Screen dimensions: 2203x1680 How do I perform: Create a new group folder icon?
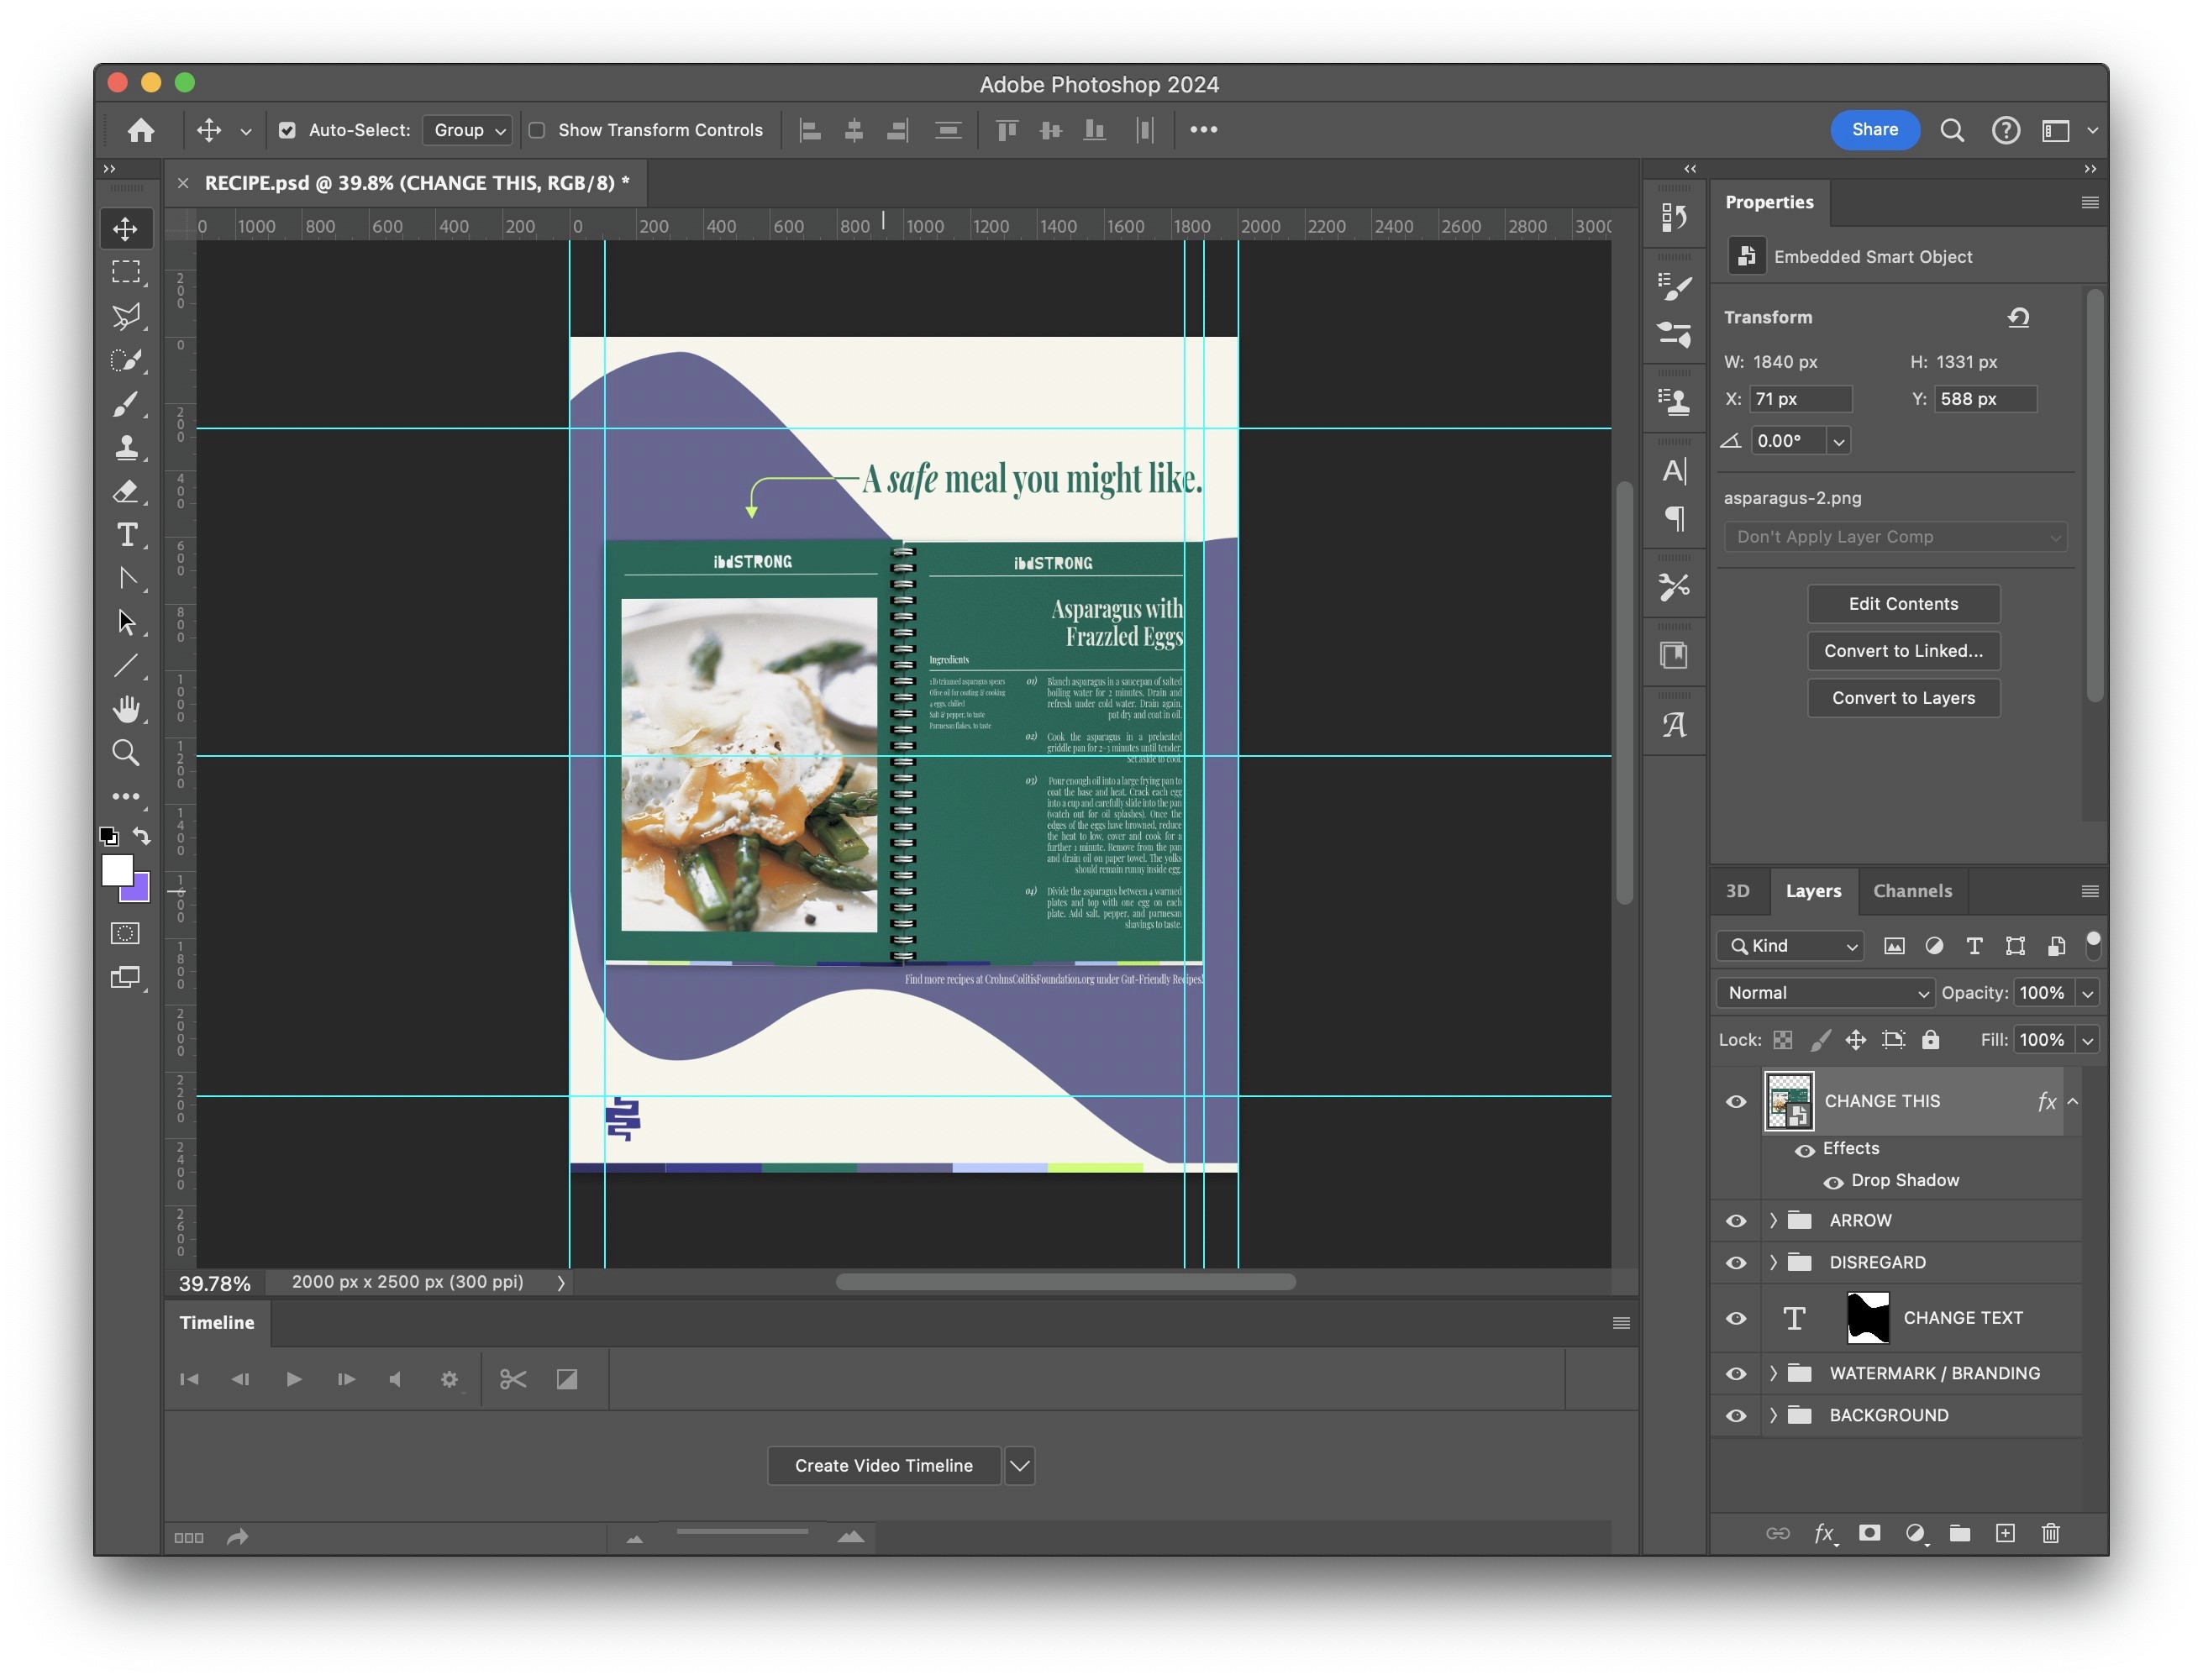[1960, 1534]
